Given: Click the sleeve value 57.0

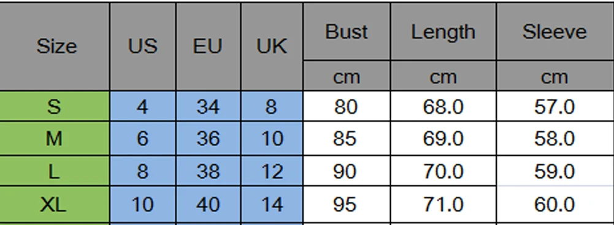Looking at the screenshot, I should [555, 106].
